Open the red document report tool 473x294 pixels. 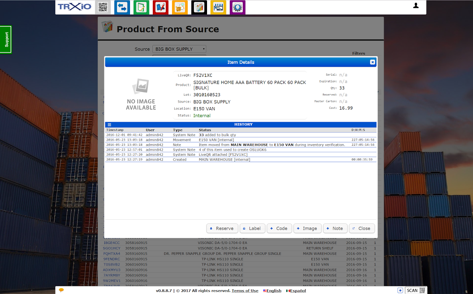[x=160, y=7]
